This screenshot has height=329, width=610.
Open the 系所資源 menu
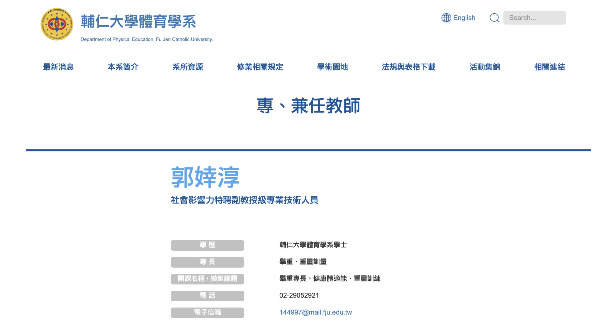pos(188,67)
